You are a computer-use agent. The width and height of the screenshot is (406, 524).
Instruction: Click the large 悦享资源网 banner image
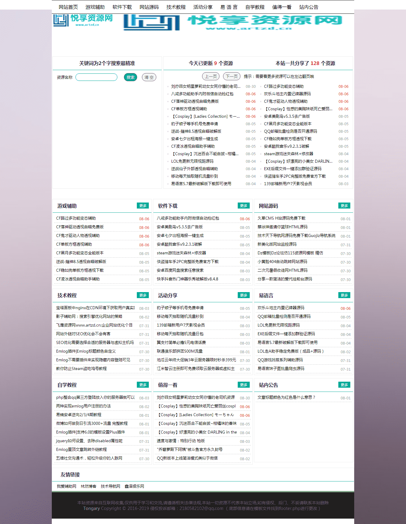(234, 22)
